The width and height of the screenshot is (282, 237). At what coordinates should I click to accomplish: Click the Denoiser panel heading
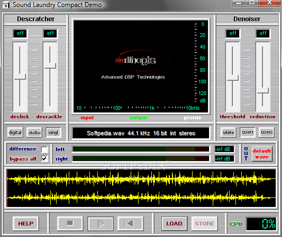click(247, 19)
